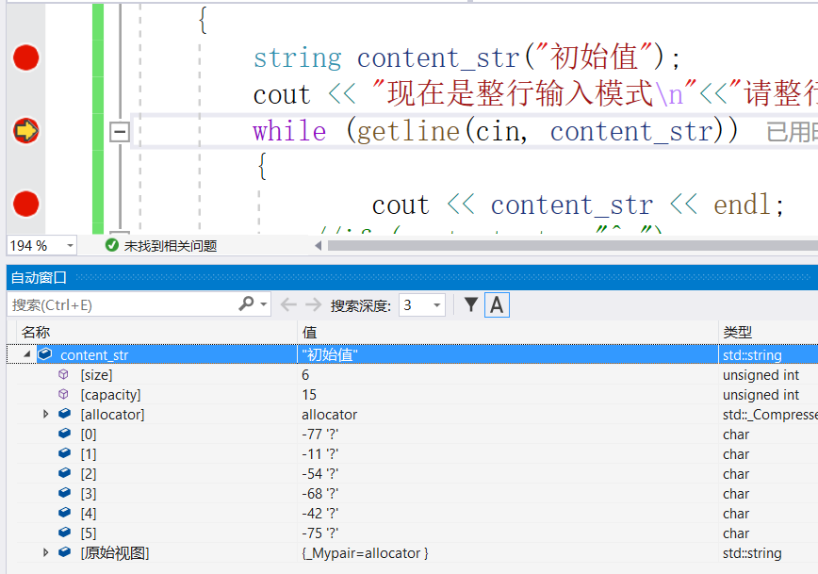Open the 194 % zoom dropdown
The height and width of the screenshot is (574, 818).
(70, 245)
